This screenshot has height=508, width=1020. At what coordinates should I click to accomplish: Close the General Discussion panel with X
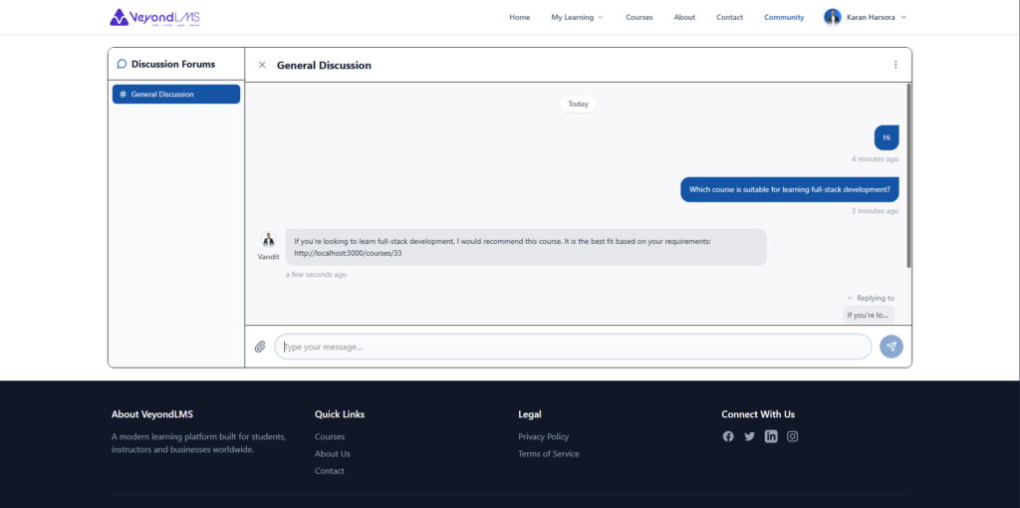coord(262,65)
